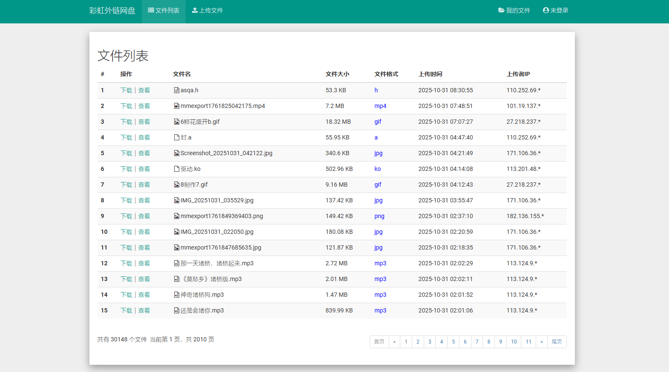Filter by png file format
The image size is (669, 372).
coord(379,216)
